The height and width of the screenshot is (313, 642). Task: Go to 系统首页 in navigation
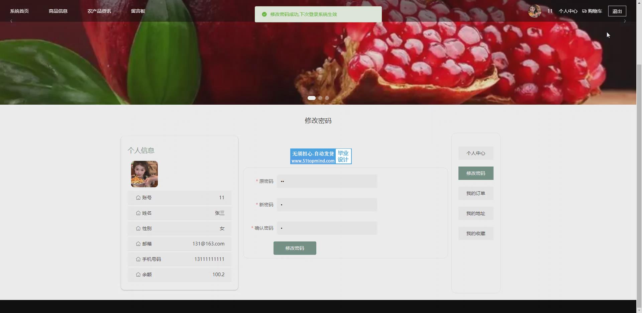pyautogui.click(x=19, y=11)
